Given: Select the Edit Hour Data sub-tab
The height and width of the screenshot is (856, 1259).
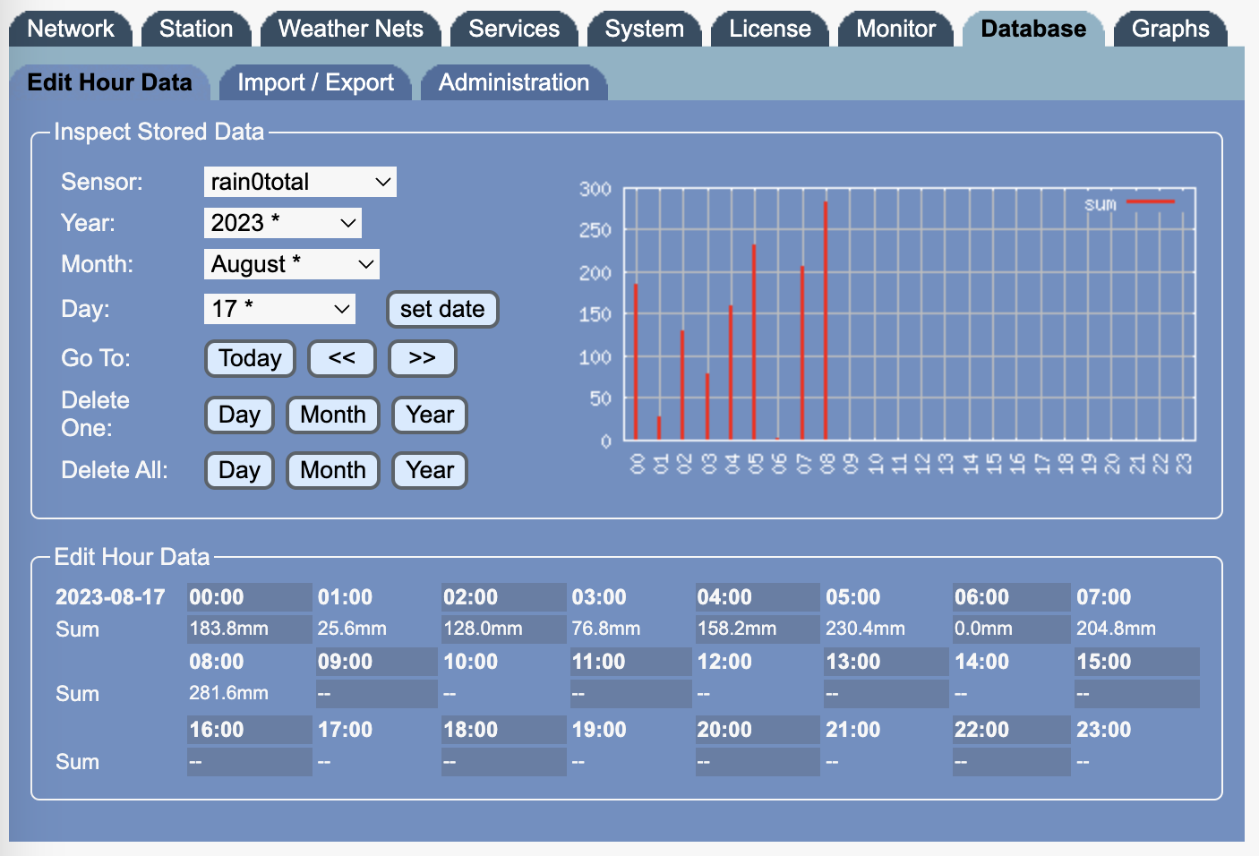Looking at the screenshot, I should pos(109,82).
